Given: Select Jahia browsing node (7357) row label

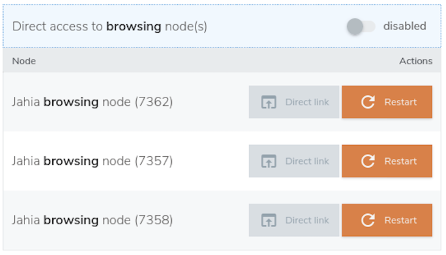Looking at the screenshot, I should coord(92,161).
